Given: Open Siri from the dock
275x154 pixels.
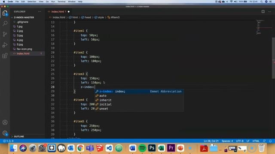Looking at the screenshot, I should pos(23,148).
